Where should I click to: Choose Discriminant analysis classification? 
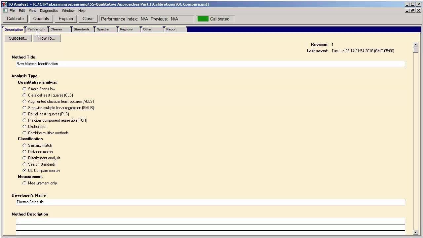point(24,158)
